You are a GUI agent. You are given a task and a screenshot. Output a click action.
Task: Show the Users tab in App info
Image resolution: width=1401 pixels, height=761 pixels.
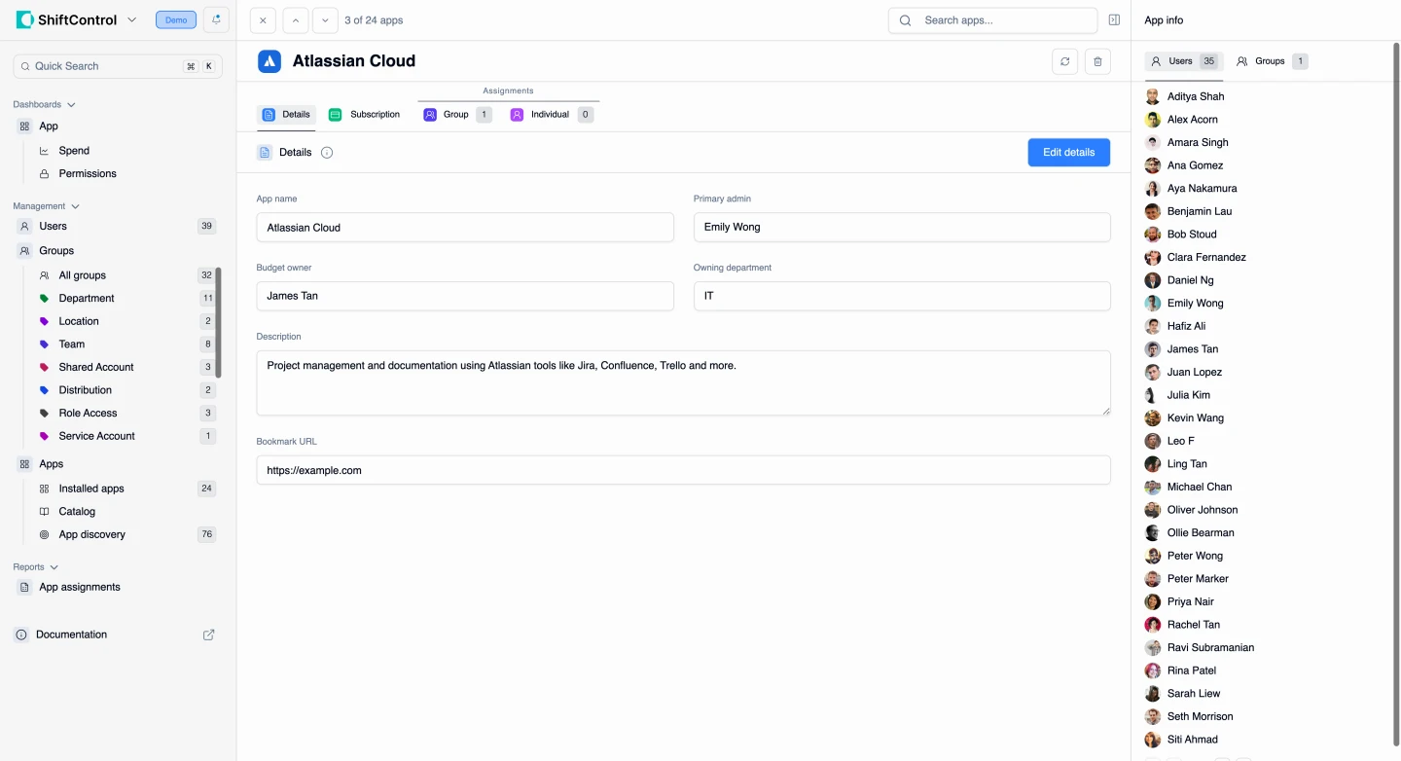[1184, 61]
